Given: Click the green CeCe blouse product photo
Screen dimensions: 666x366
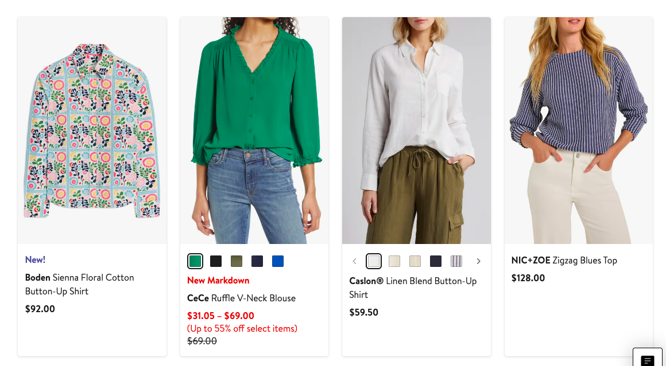Looking at the screenshot, I should click(x=254, y=131).
